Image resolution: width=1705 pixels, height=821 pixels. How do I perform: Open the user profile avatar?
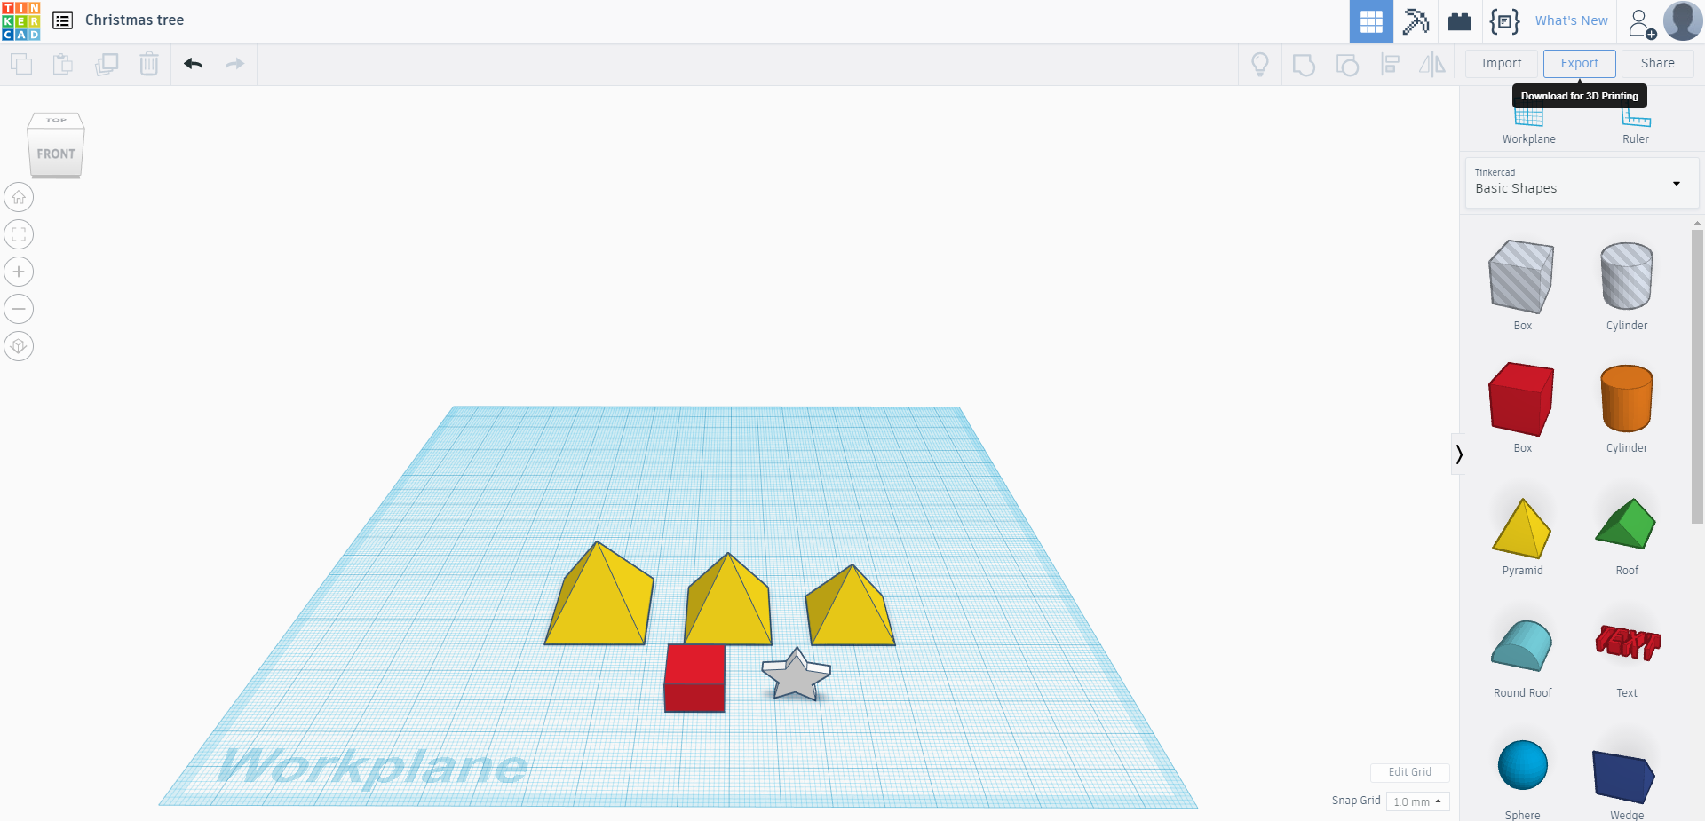pos(1683,20)
